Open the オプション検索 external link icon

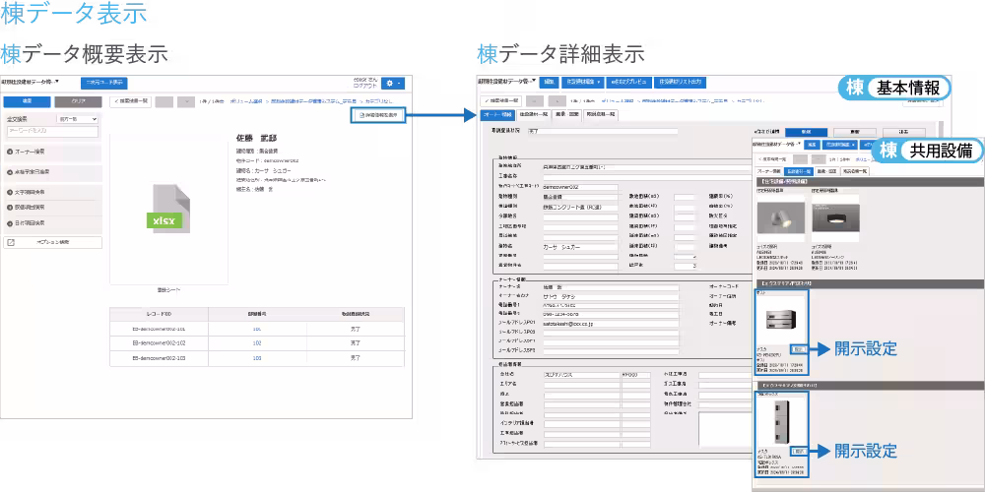click(x=12, y=241)
